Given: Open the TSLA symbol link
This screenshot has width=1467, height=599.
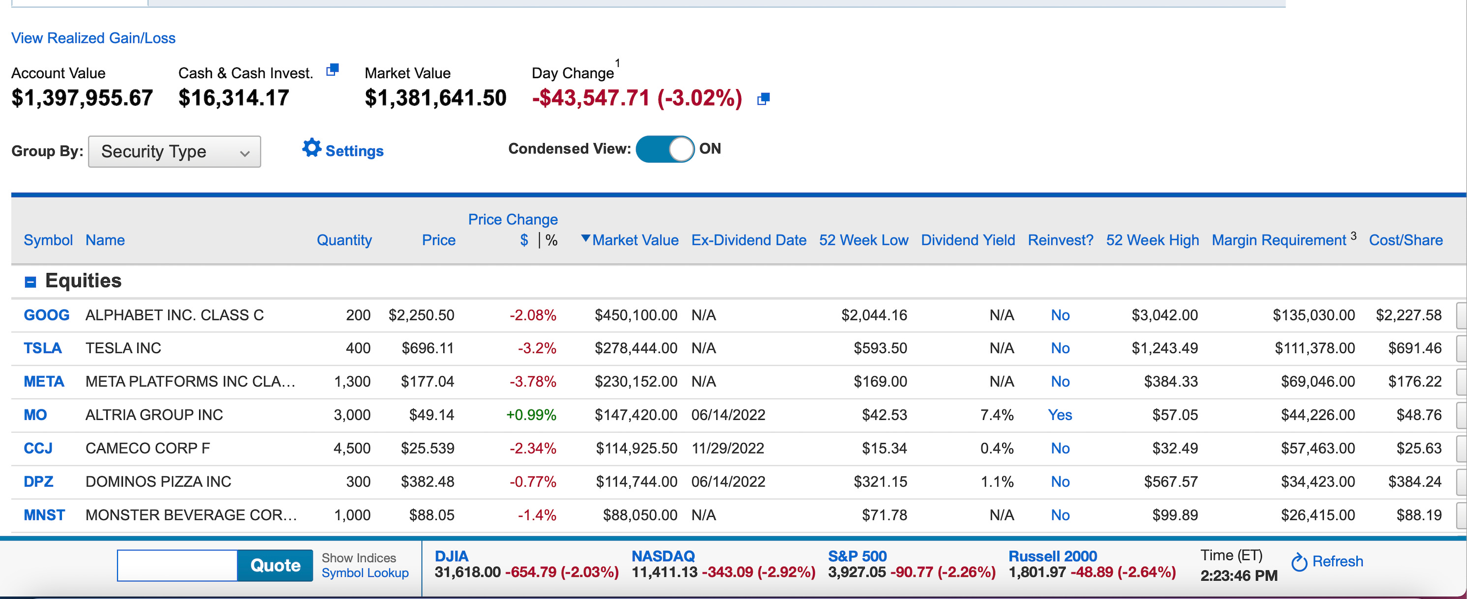Looking at the screenshot, I should pyautogui.click(x=43, y=349).
